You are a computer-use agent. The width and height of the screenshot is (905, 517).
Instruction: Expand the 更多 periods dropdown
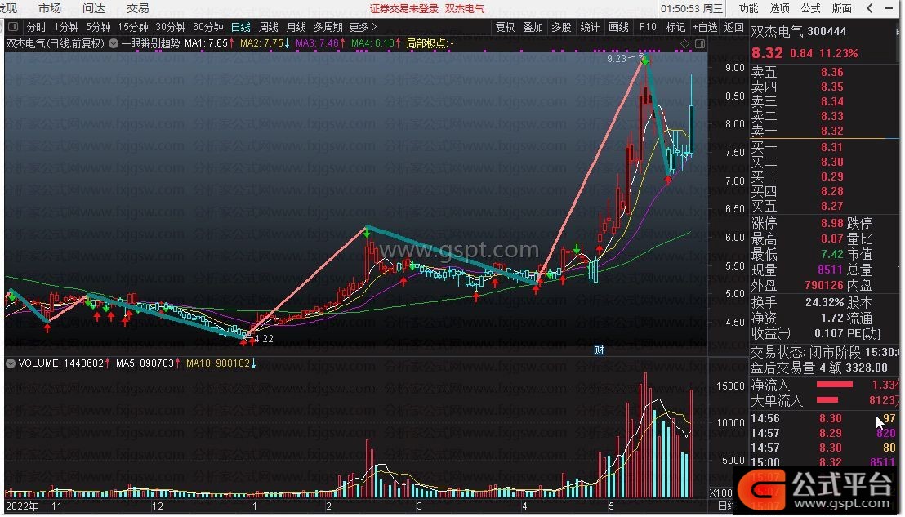[363, 27]
